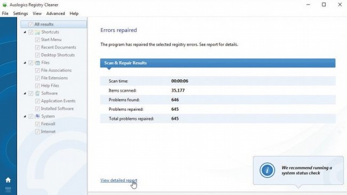This screenshot has width=347, height=195.
Task: Click the System category icon
Action: (x=37, y=116)
